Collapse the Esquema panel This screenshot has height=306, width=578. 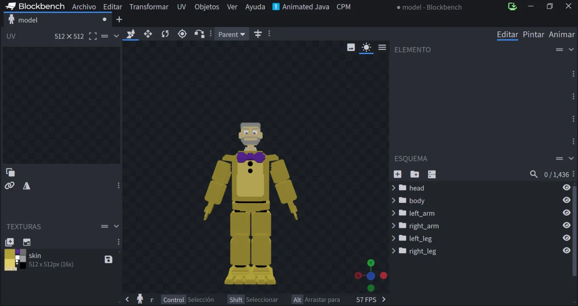(571, 159)
